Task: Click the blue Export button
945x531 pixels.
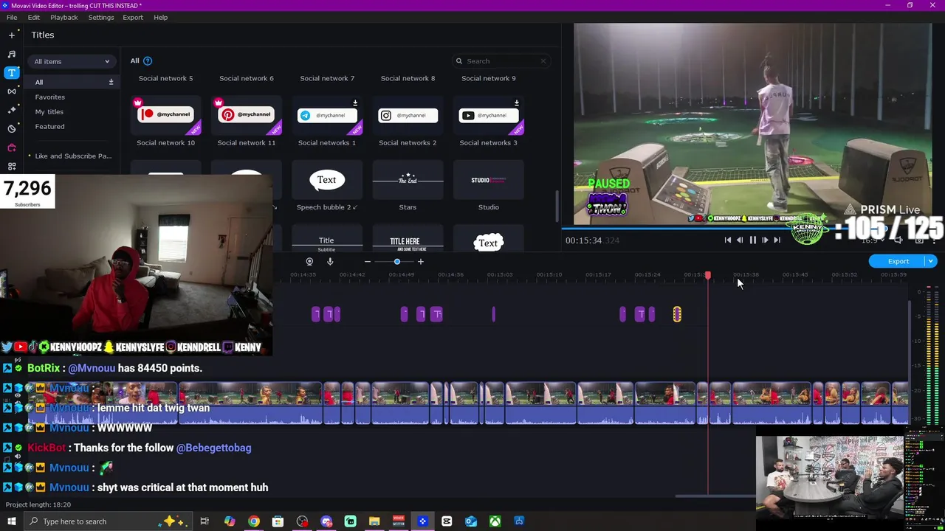Action: pyautogui.click(x=898, y=261)
